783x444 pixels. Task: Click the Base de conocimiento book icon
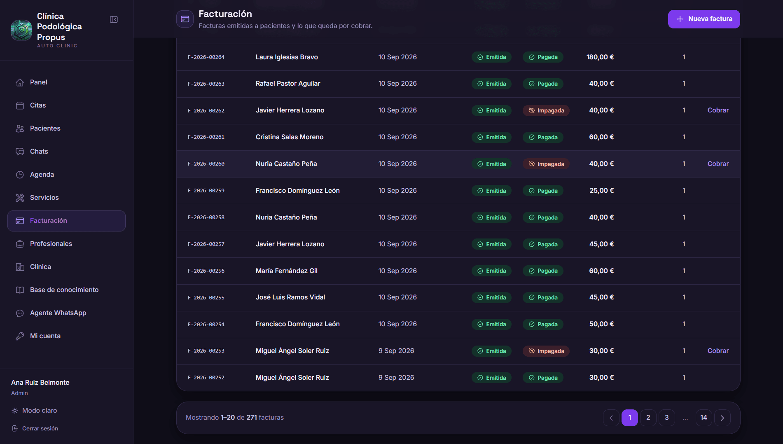tap(20, 290)
